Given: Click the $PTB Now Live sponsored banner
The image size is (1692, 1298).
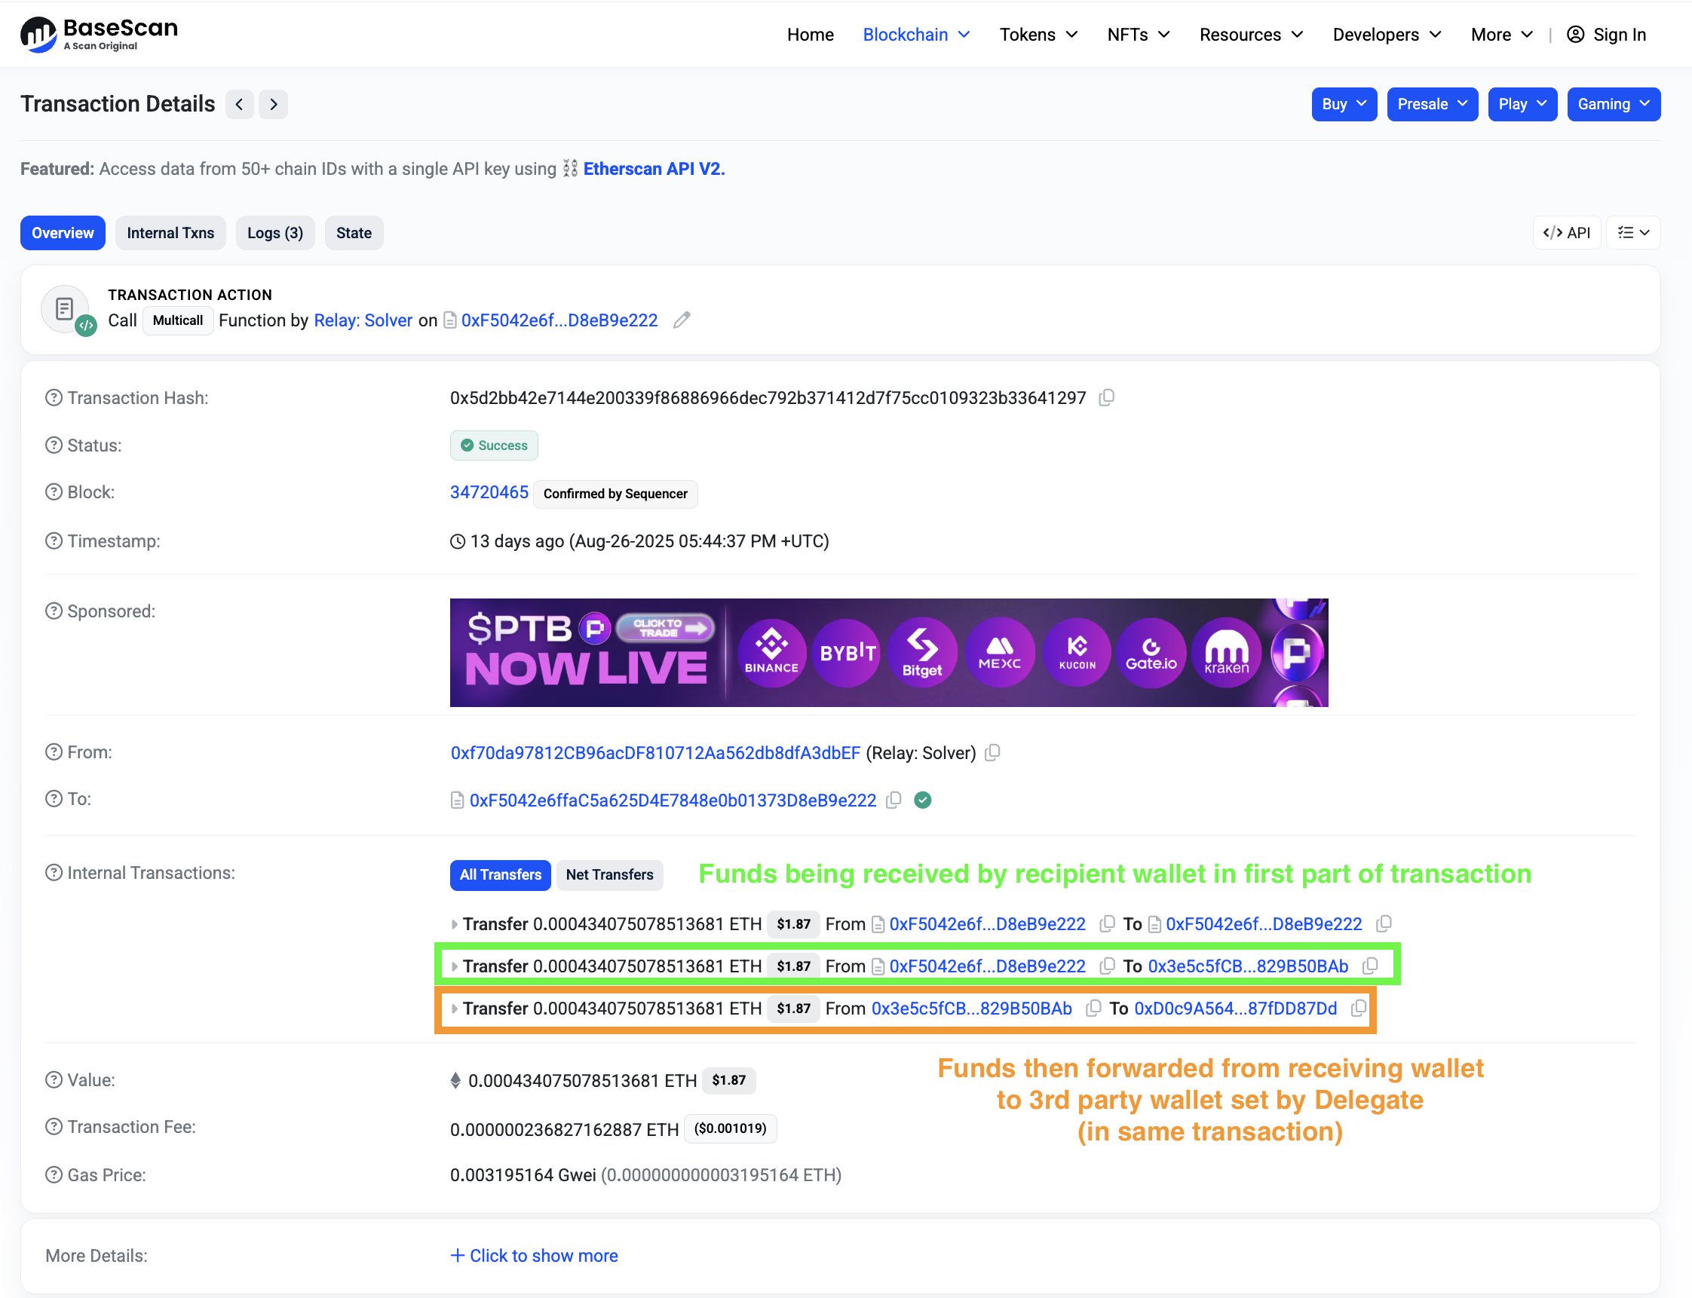Looking at the screenshot, I should 888,652.
